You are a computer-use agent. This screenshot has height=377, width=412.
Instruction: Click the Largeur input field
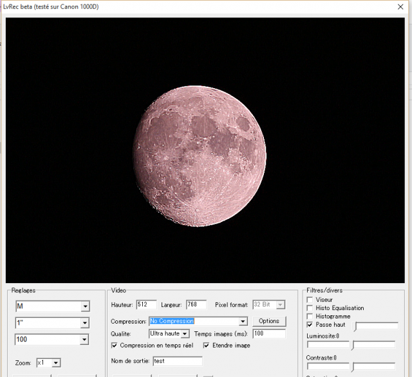point(196,304)
